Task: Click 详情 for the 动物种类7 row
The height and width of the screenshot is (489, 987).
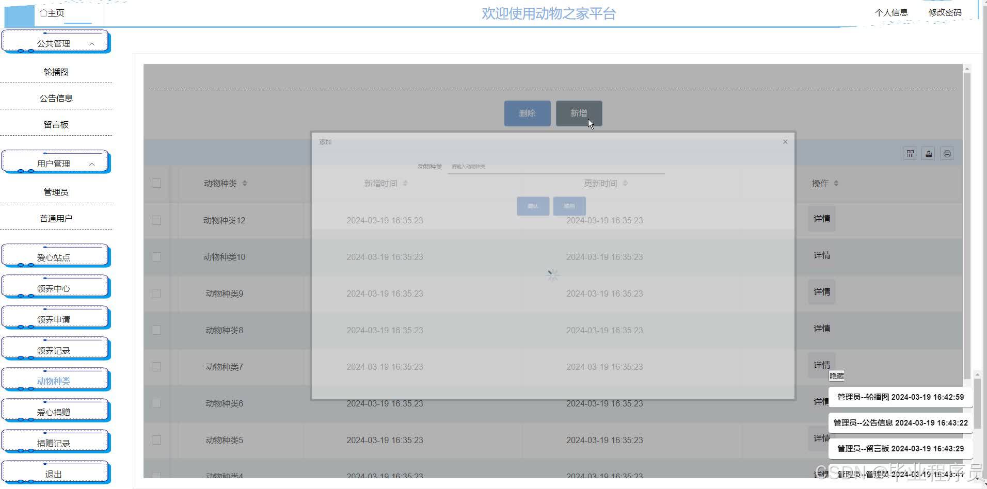Action: click(x=821, y=365)
